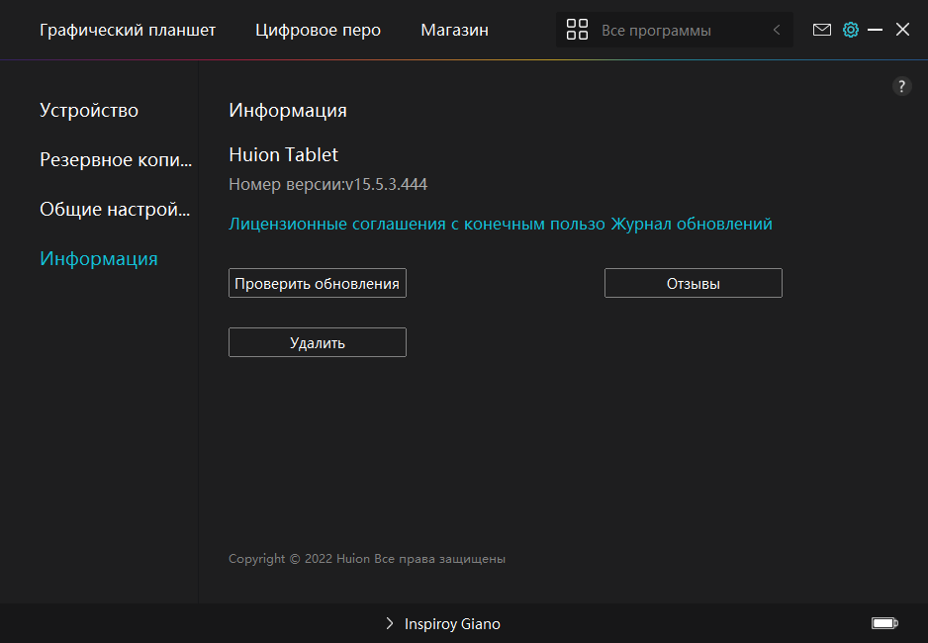
Task: Check the battery status icon
Action: [x=884, y=623]
